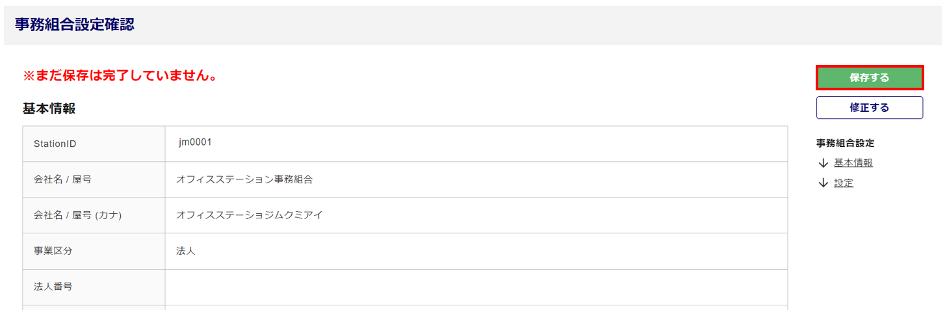Click the 法人 business type value
Image resolution: width=947 pixels, height=310 pixels.
[186, 251]
